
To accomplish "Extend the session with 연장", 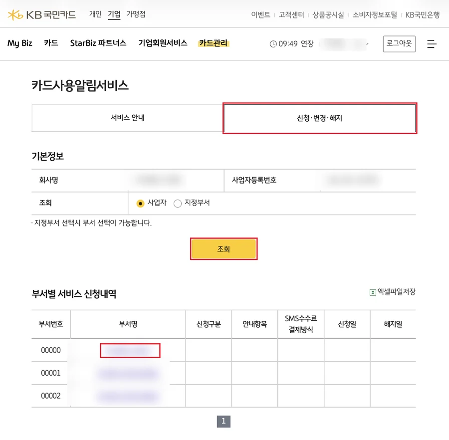I will [307, 44].
